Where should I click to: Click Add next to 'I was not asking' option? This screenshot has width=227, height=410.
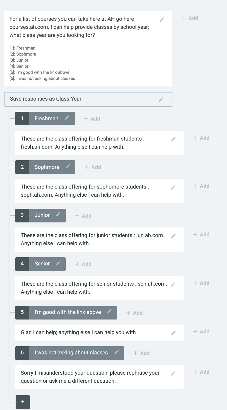[142, 353]
